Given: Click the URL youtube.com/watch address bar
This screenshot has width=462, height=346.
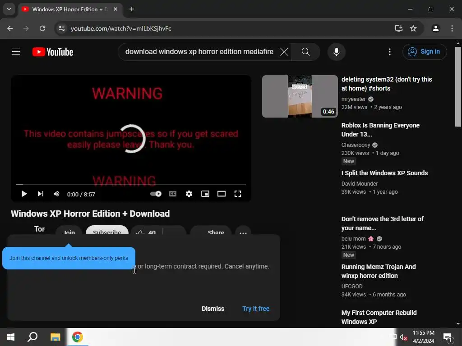Looking at the screenshot, I should [121, 28].
